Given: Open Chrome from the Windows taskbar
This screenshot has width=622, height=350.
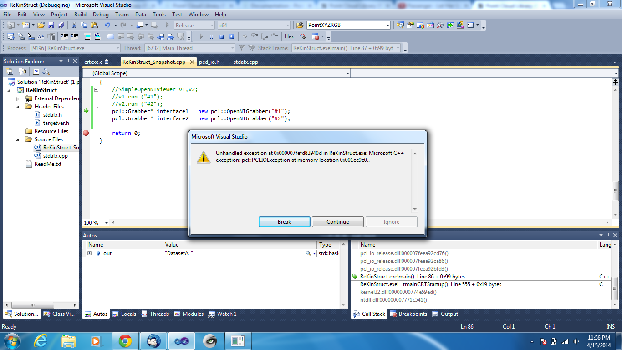Looking at the screenshot, I should [x=125, y=340].
